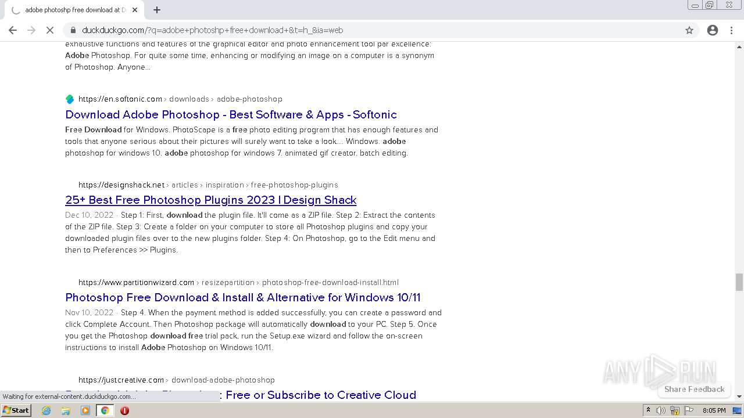Open the media player taskbar icon

[x=85, y=410]
